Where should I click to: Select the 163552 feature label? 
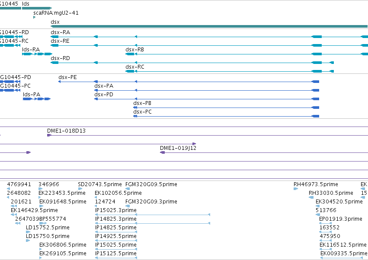[330, 228]
